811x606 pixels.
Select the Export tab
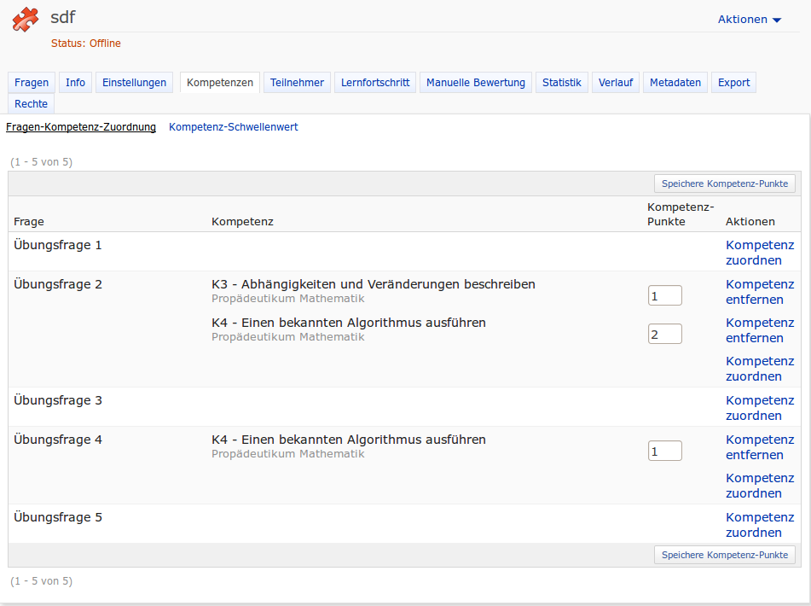pyautogui.click(x=733, y=83)
